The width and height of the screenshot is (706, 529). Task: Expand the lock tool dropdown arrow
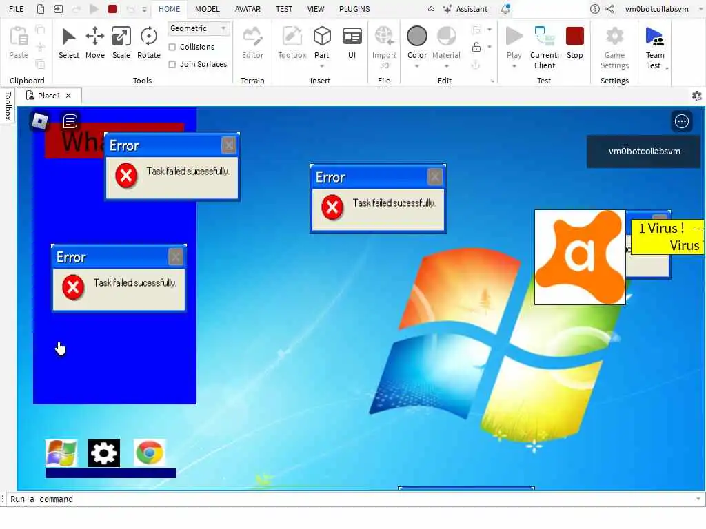coord(490,47)
